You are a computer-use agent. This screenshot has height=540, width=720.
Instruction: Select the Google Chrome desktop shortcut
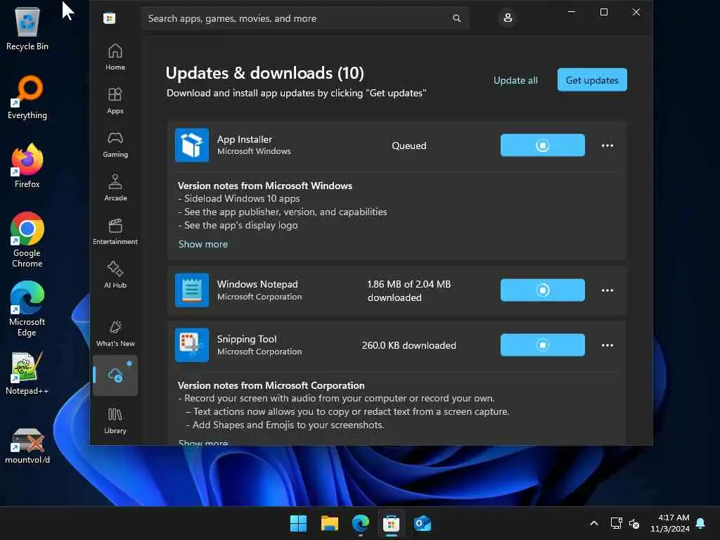27,240
